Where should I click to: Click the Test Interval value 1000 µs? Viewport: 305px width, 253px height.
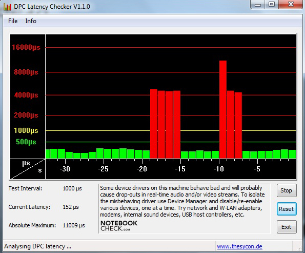point(72,188)
